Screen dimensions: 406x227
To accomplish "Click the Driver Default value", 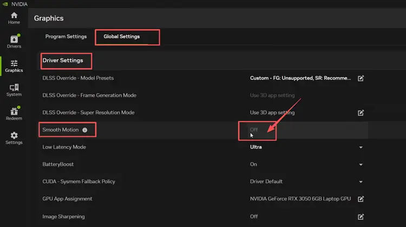I will coord(266,182).
